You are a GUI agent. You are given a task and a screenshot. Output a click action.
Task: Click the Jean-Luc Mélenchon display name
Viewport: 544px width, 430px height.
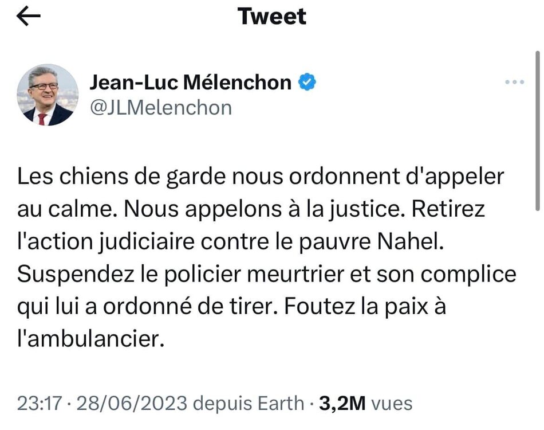[190, 83]
